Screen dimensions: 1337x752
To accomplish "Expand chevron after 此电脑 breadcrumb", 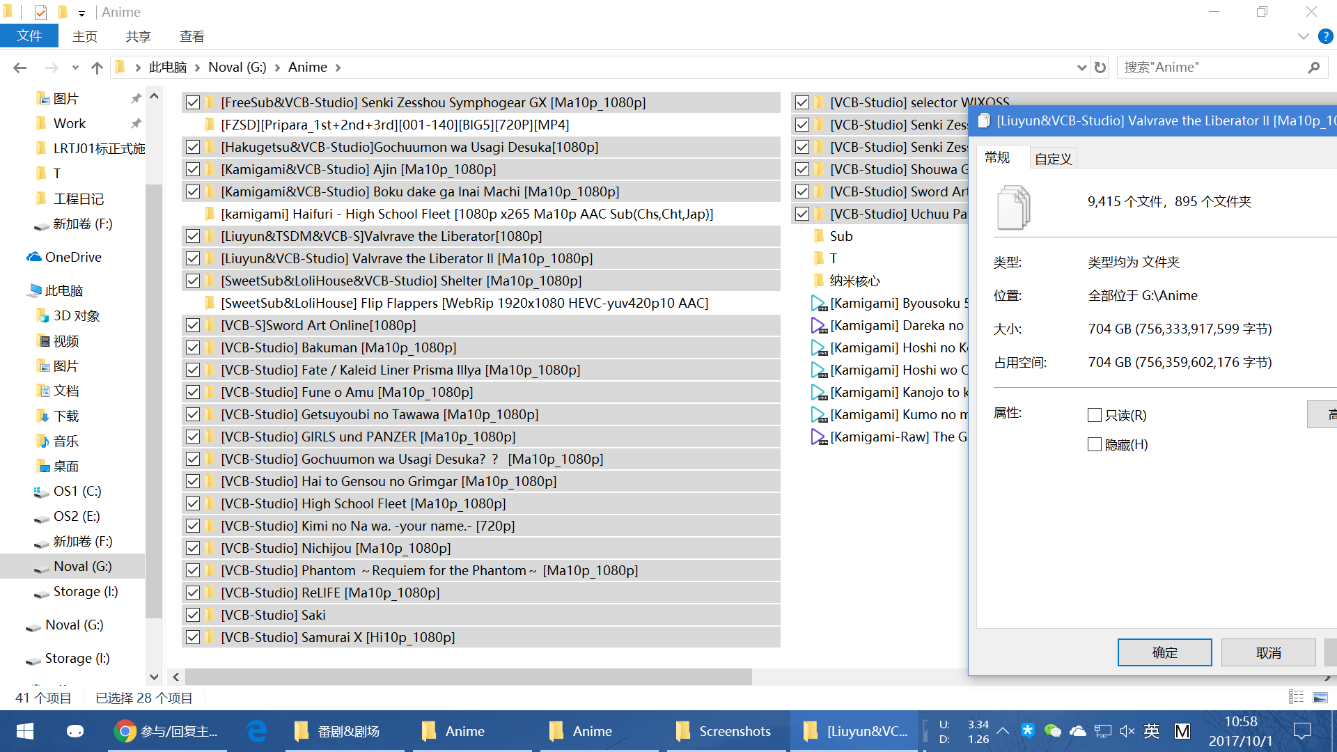I will [x=197, y=68].
